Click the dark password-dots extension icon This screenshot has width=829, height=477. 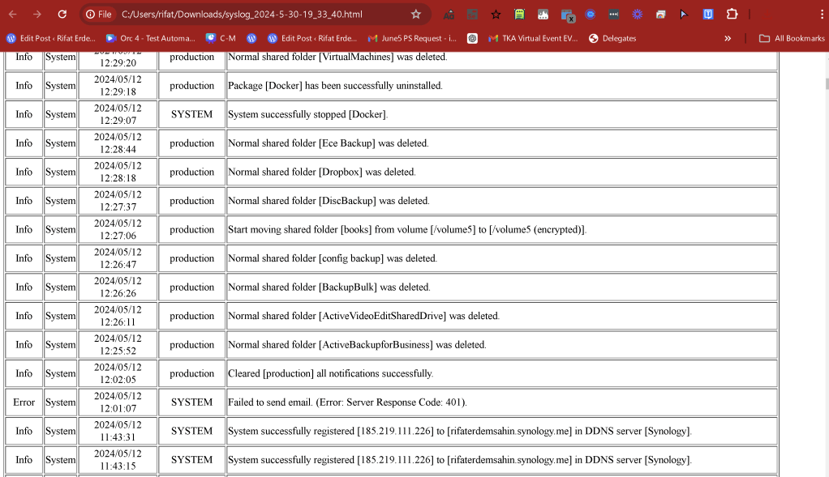click(x=614, y=15)
